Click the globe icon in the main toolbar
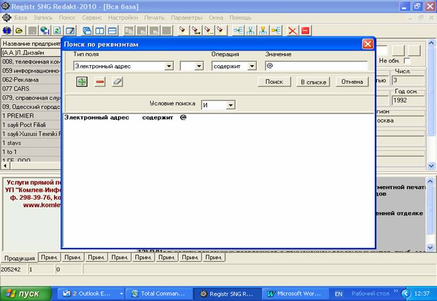 click(7, 30)
